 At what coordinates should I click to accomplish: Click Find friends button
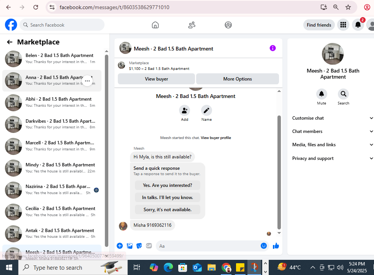[x=319, y=25]
